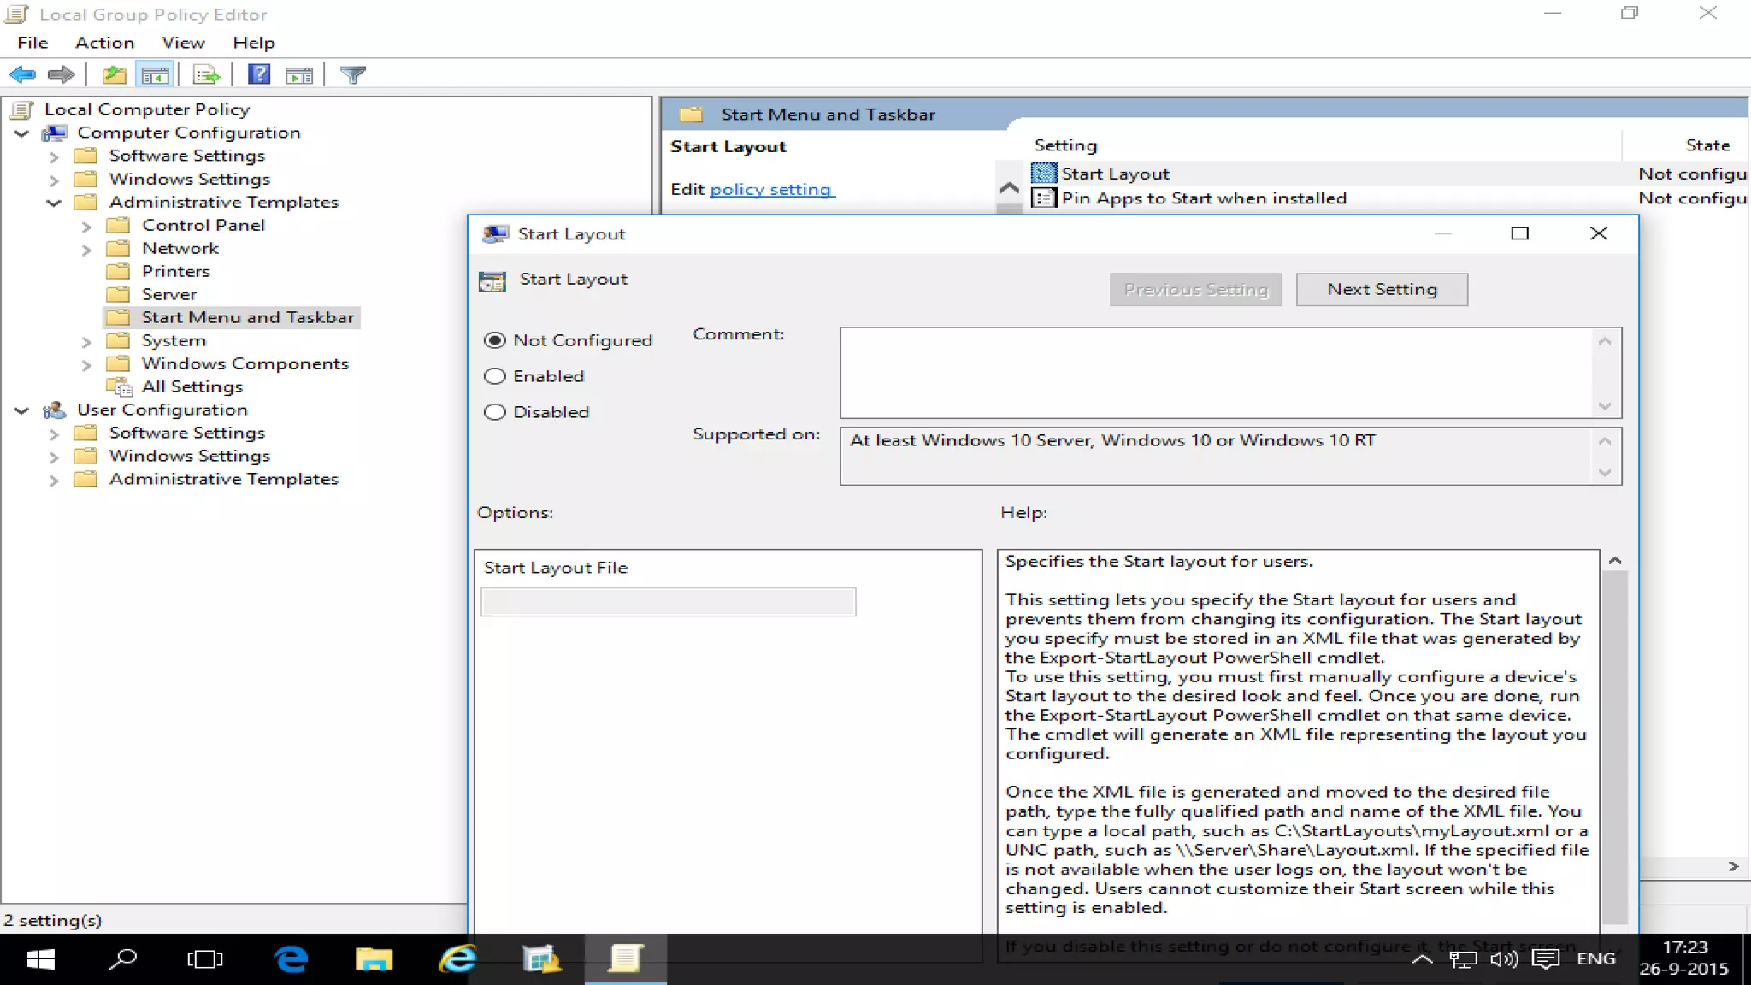Image resolution: width=1751 pixels, height=985 pixels.
Task: Open Task View on the taskbar
Action: tap(205, 959)
